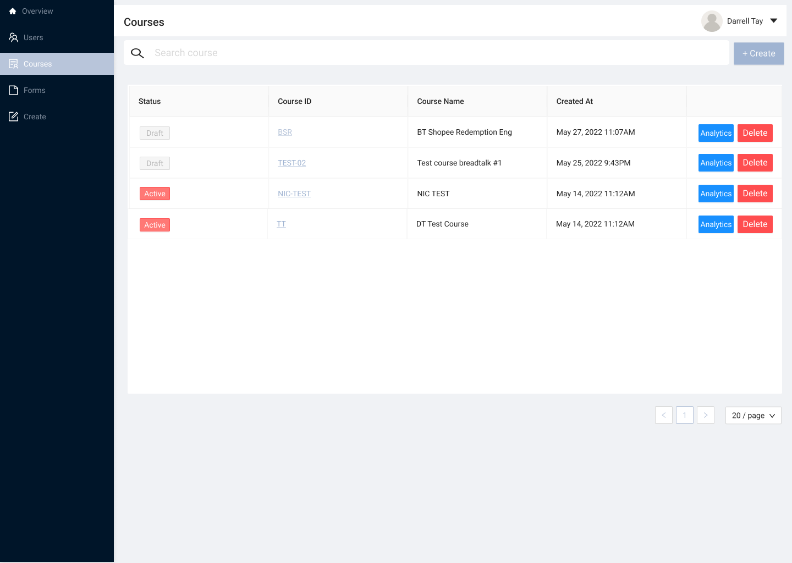The height and width of the screenshot is (563, 792).
Task: Open Courses in the sidebar
Action: [57, 64]
